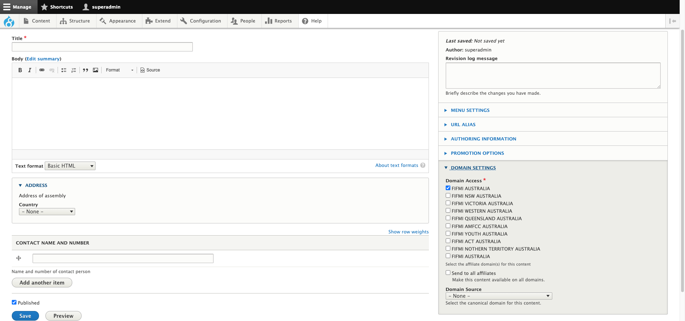Expand the Menu Settings section

pos(470,110)
